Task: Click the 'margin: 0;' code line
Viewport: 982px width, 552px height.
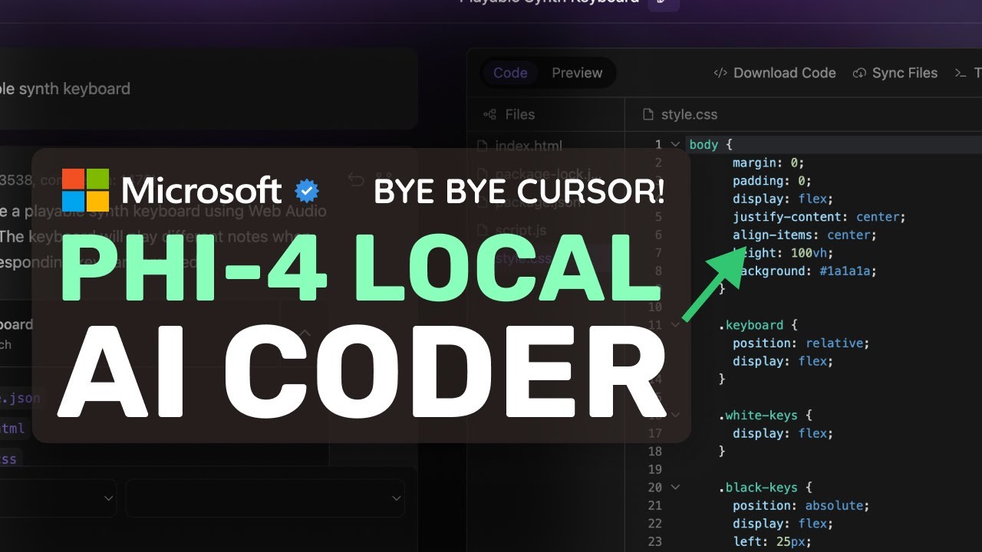Action: [x=768, y=163]
